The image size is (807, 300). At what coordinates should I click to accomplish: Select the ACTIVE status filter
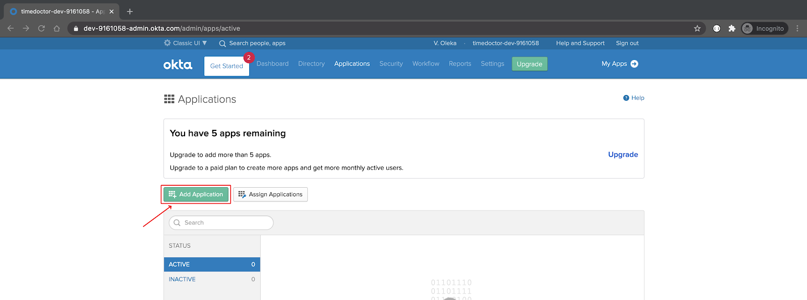212,264
